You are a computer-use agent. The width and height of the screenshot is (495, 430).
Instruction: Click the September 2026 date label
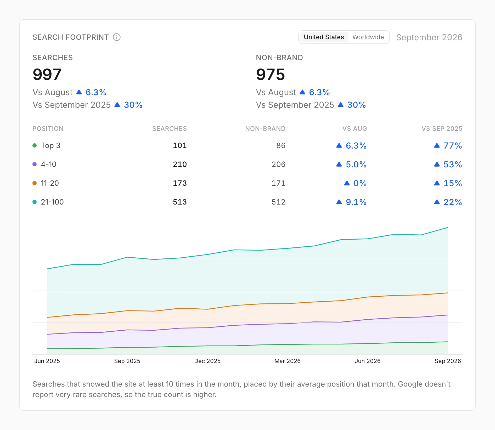click(x=429, y=37)
